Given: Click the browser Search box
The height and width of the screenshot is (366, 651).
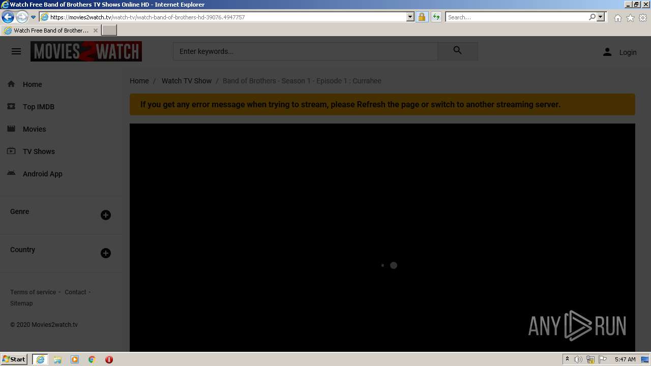Looking at the screenshot, I should 516,17.
